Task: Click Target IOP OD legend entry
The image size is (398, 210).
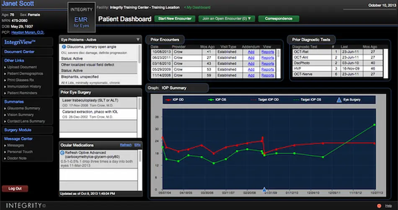Action: (265, 100)
